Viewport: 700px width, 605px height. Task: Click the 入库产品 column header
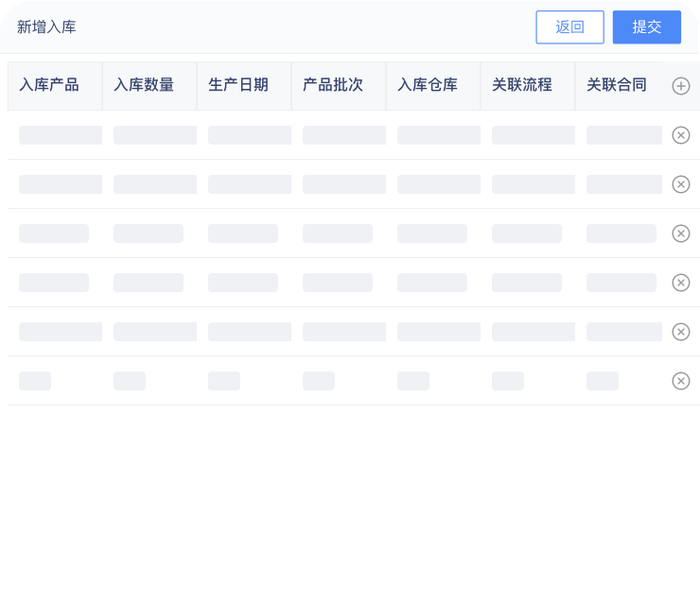tap(55, 86)
